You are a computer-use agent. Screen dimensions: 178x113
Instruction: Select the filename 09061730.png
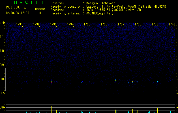click(x=16, y=7)
